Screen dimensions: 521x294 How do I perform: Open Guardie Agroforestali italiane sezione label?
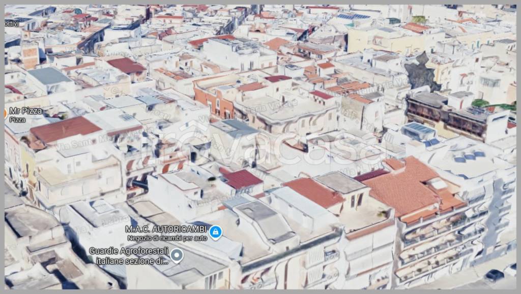[x=129, y=256]
